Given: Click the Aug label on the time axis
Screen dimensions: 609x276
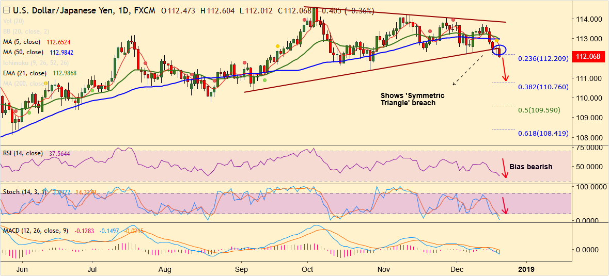Looking at the screenshot, I should point(165,269).
